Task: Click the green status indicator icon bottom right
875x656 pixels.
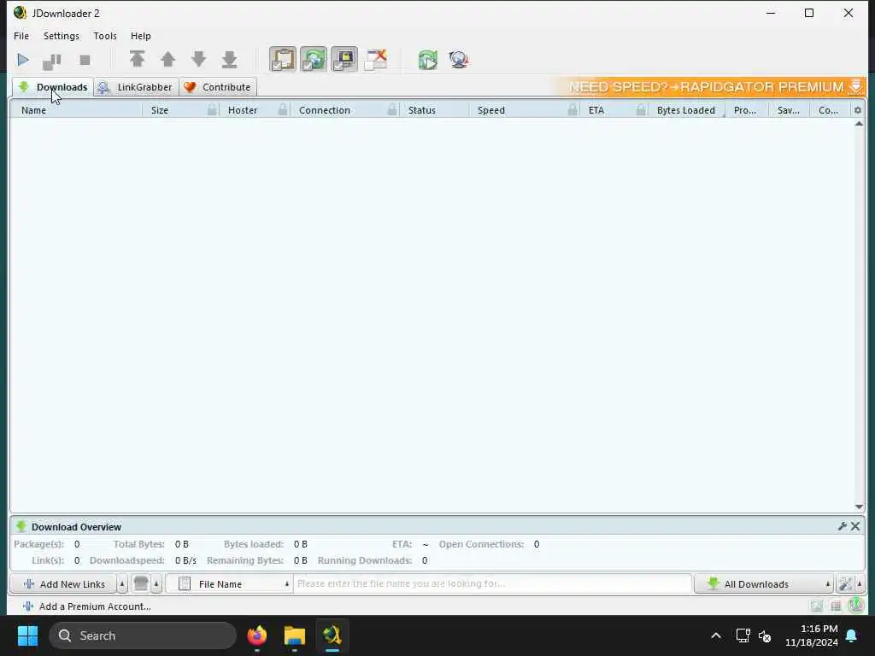Action: pos(856,605)
